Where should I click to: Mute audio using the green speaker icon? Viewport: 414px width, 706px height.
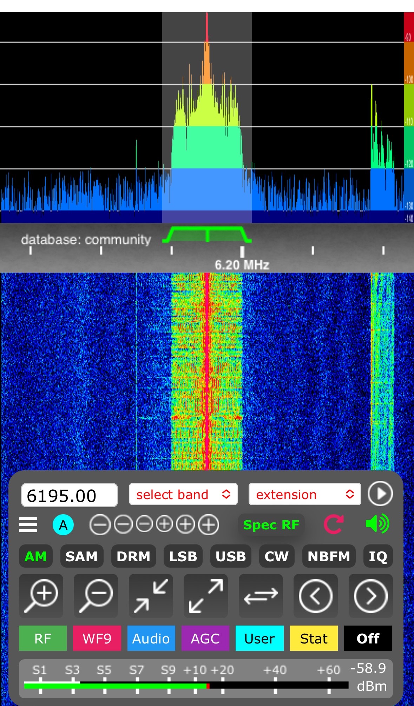pos(377,524)
